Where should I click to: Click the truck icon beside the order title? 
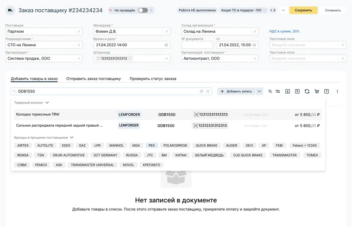click(x=10, y=10)
